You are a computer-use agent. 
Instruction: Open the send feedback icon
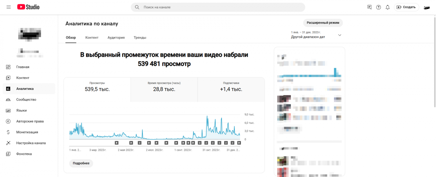click(x=369, y=7)
